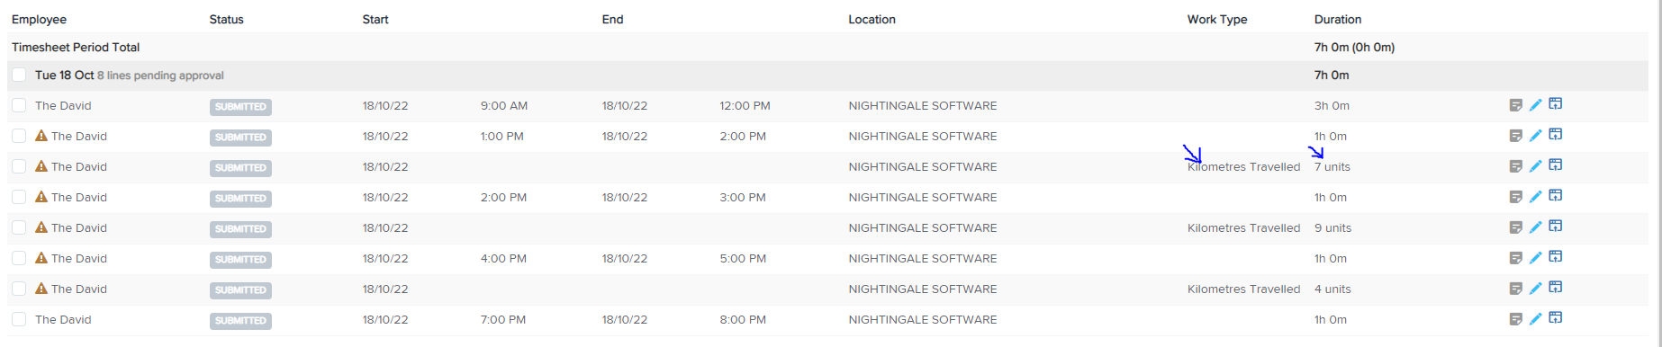Select the checkbox for the 7:00 PM line
The width and height of the screenshot is (1662, 347).
pos(19,319)
